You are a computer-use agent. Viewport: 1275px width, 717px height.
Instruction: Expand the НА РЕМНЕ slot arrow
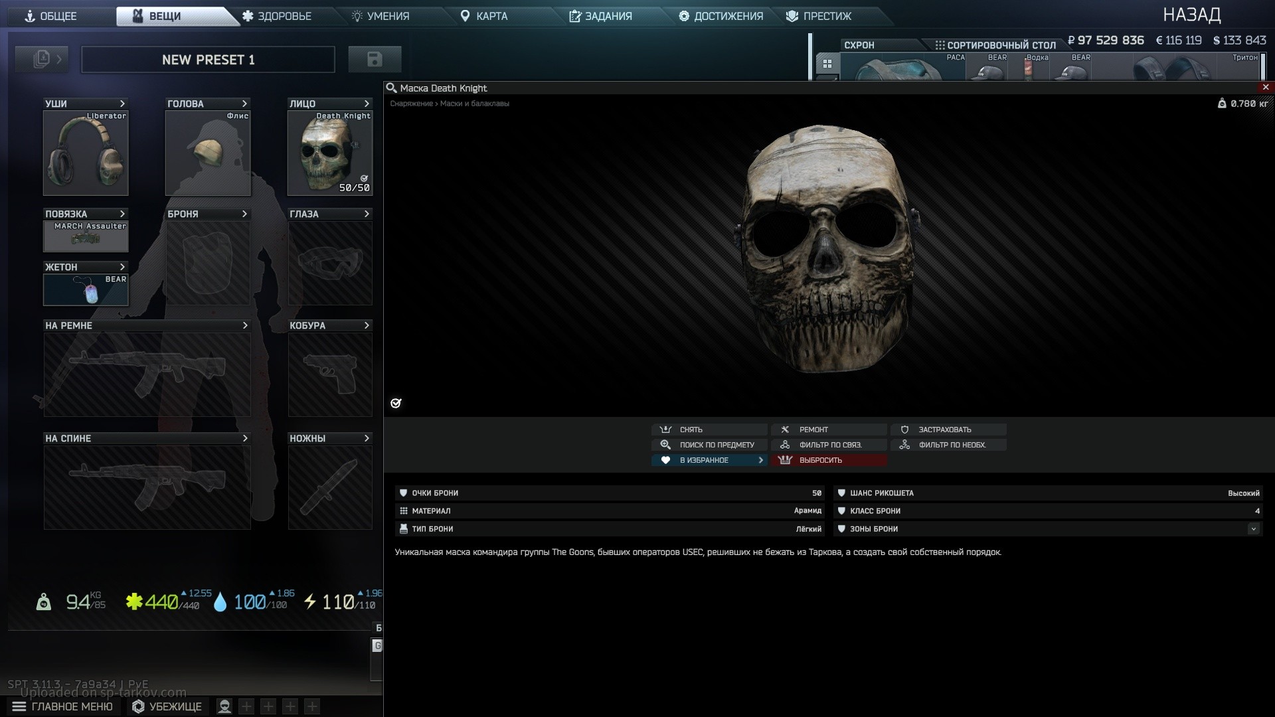tap(244, 325)
